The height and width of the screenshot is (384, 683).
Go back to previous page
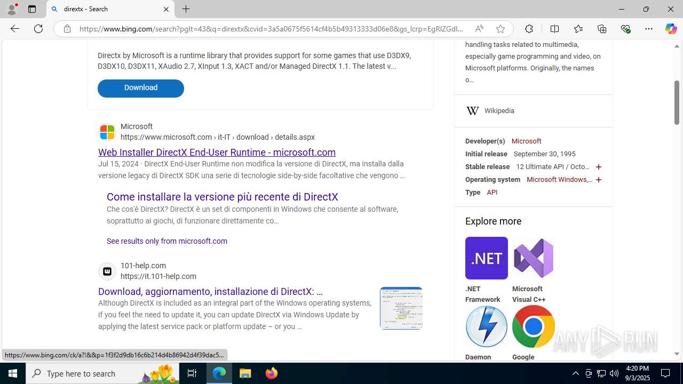[14, 29]
